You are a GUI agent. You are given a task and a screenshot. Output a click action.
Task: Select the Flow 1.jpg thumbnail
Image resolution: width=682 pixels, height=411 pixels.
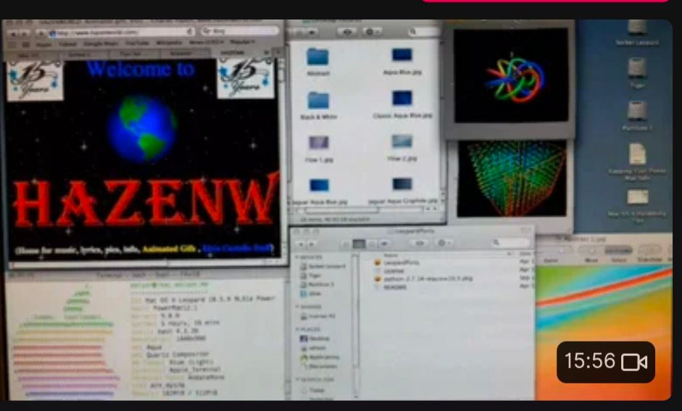(318, 143)
